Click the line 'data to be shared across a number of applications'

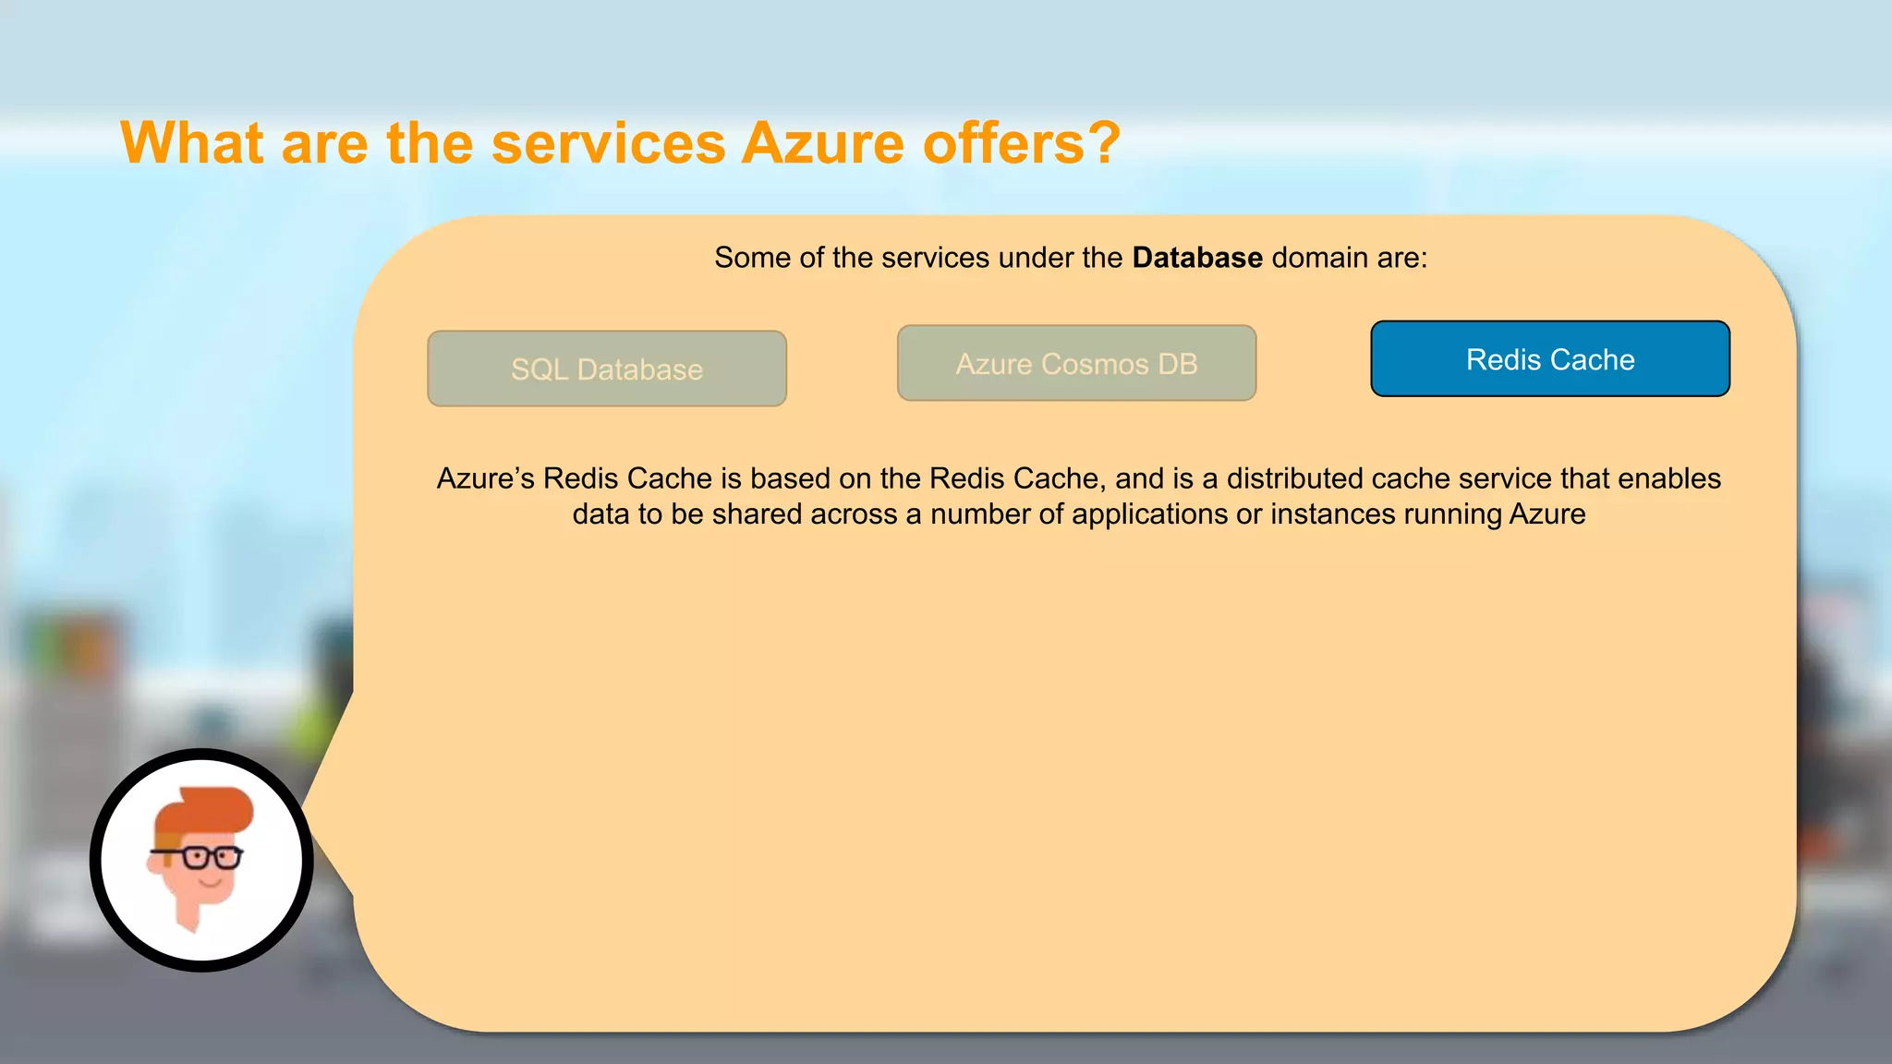pyautogui.click(x=1078, y=514)
